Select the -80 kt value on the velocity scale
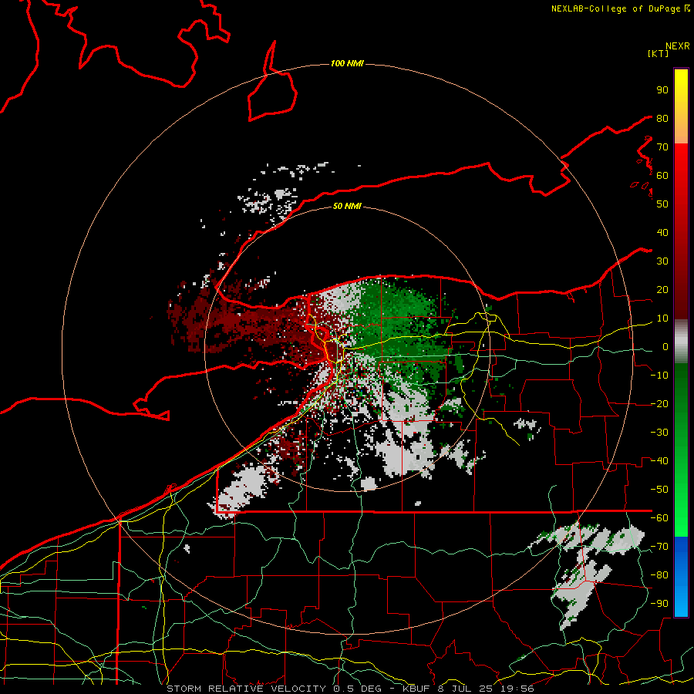 [x=659, y=575]
